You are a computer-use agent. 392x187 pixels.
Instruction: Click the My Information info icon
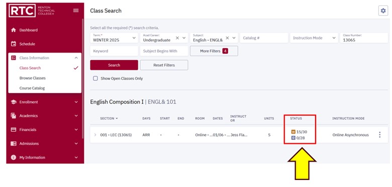pyautogui.click(x=14, y=157)
